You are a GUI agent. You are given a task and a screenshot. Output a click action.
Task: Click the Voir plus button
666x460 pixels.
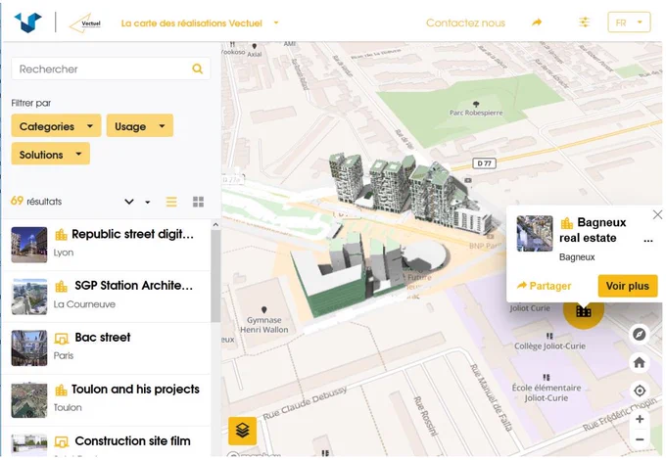[628, 286]
